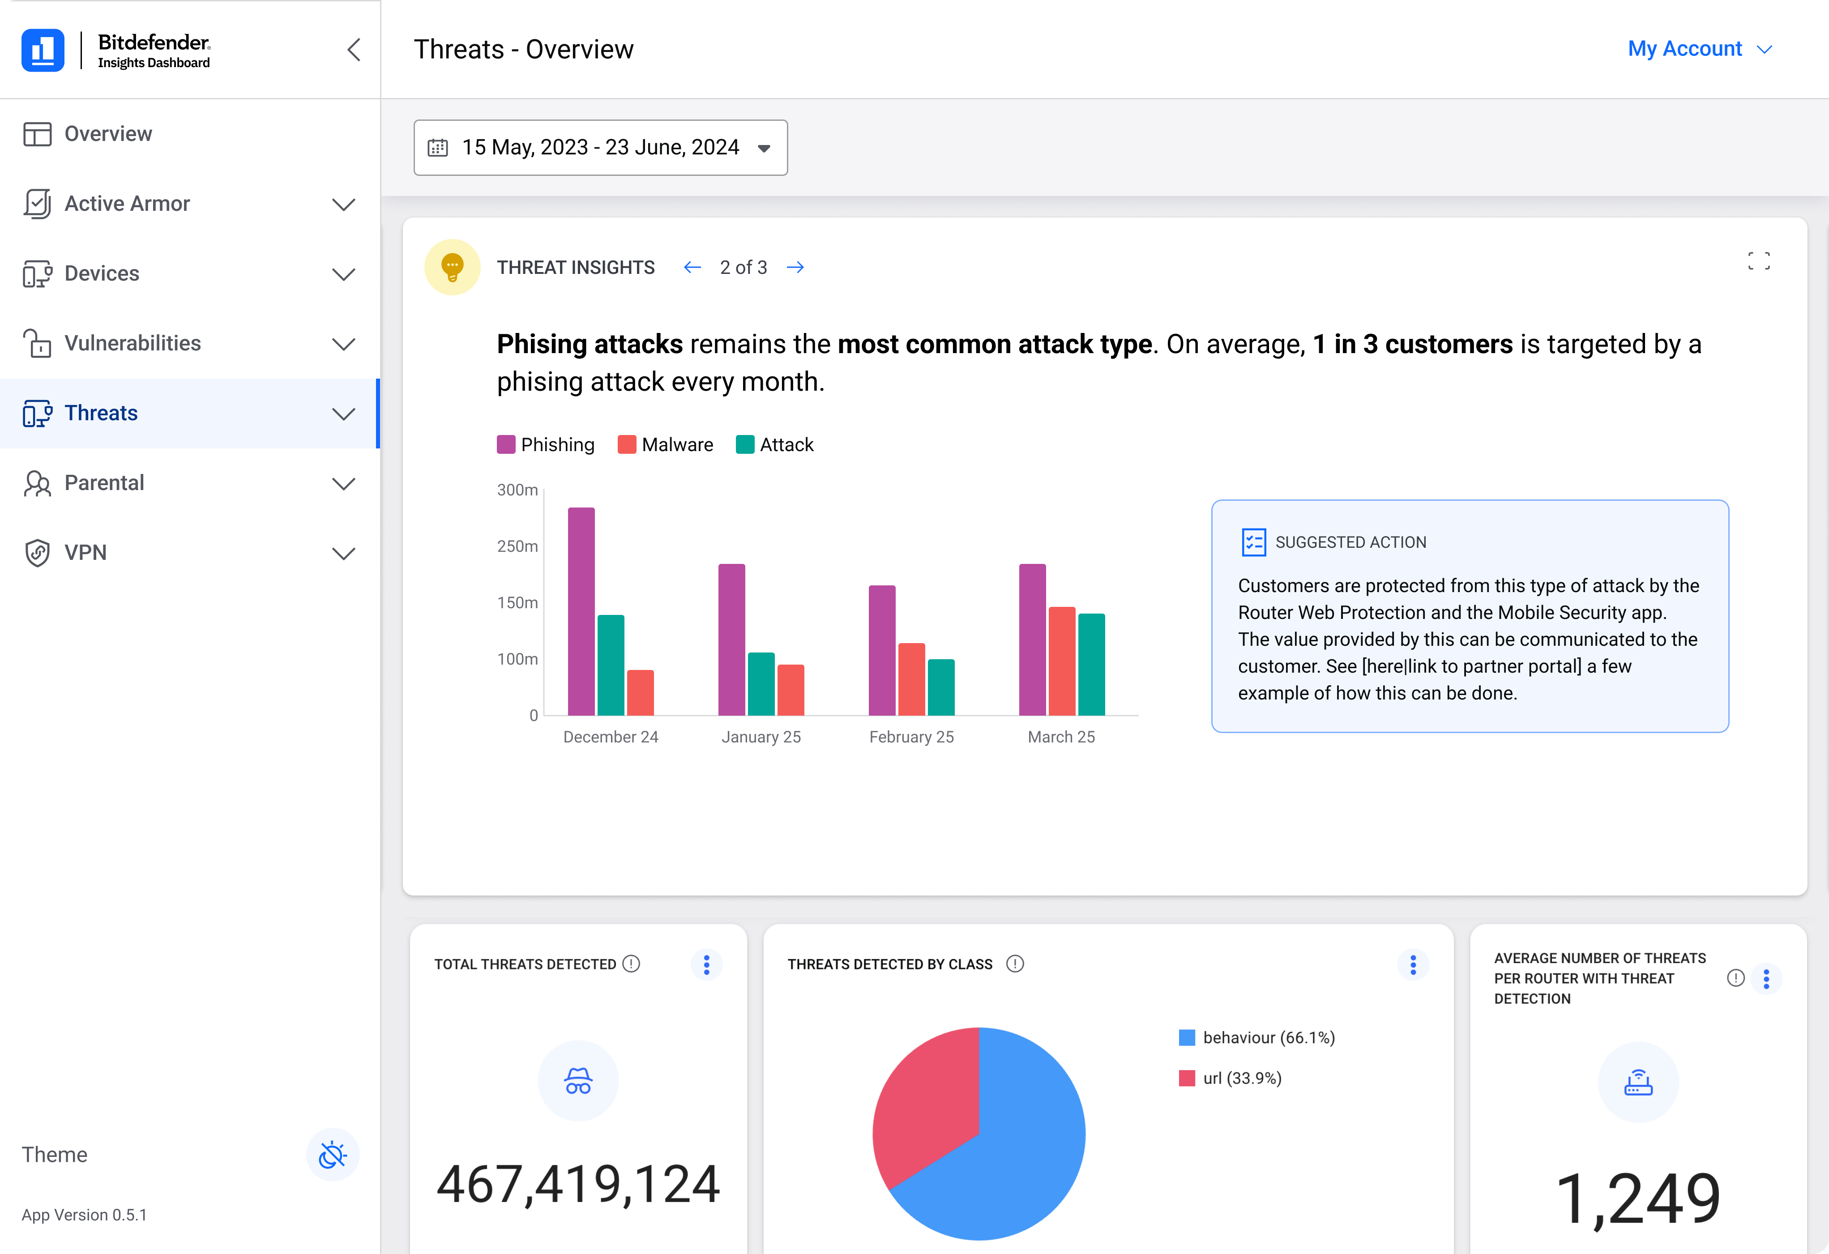The image size is (1829, 1254).
Task: Click the Threats icon in sidebar
Action: pos(37,413)
